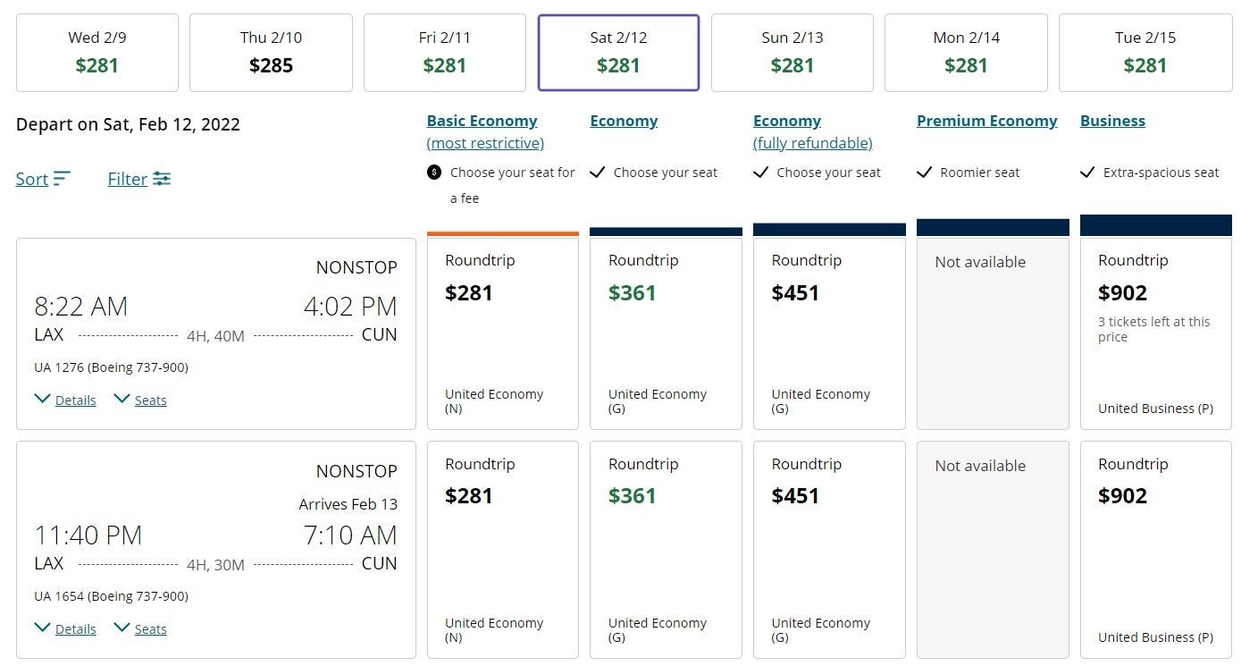Screen dimensions: 1258x666
Task: Expand Seats chevron for flight UA 1276
Action: point(122,399)
